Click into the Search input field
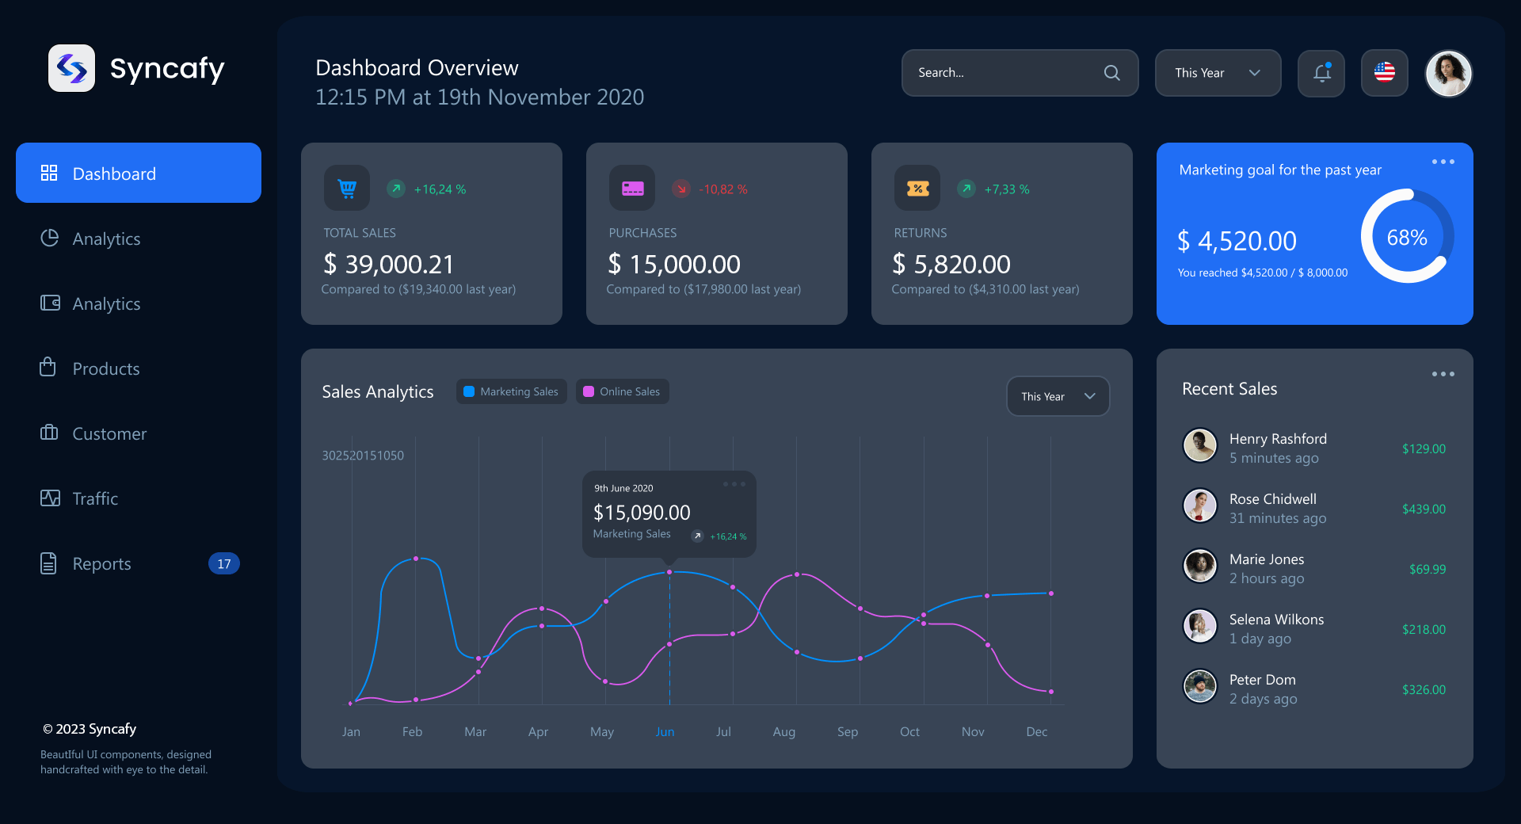Viewport: 1521px width, 824px height. pos(1002,73)
